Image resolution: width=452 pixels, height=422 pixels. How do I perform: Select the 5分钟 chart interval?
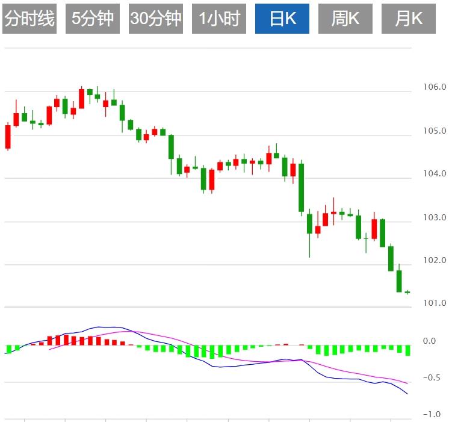coord(92,19)
